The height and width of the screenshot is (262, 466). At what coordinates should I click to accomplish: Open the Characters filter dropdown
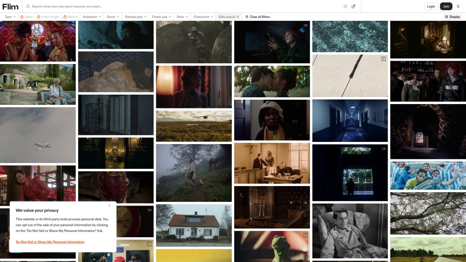coord(204,17)
